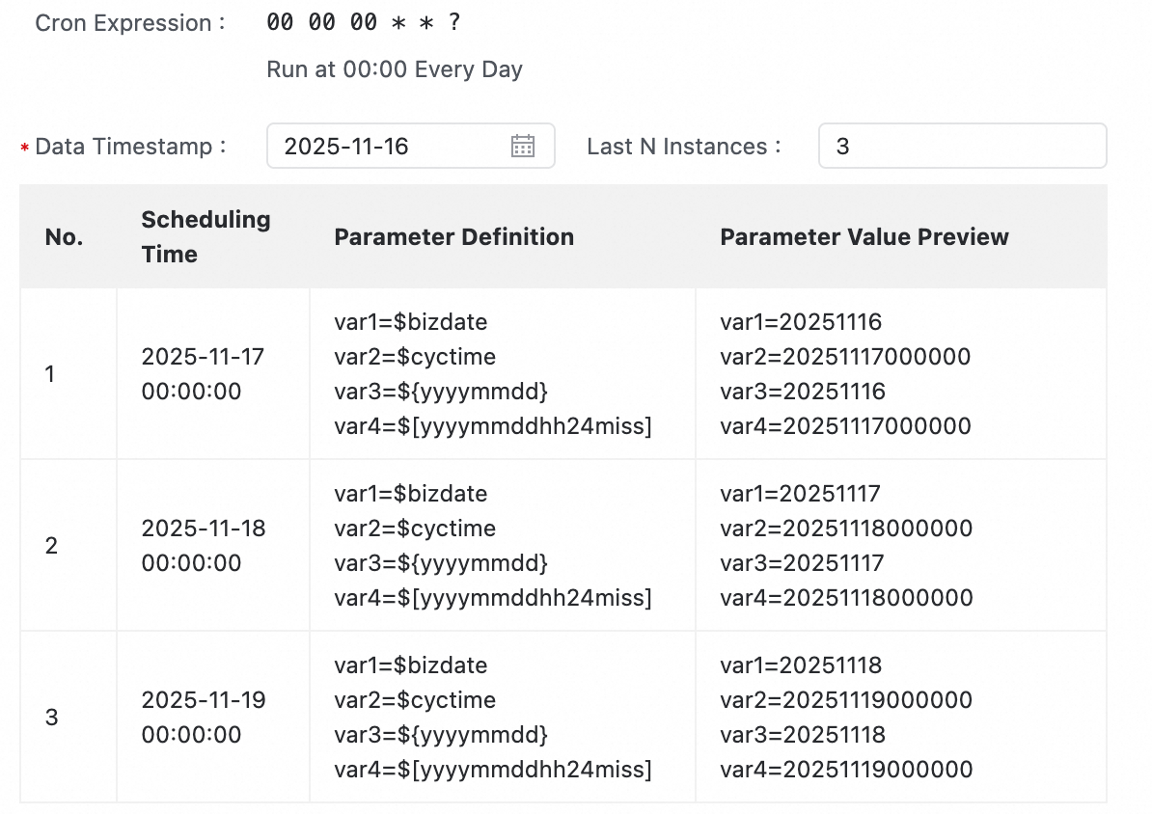Select scheduling time 2025-11-17 00:00:00
Screen dimensions: 1152x814
[x=203, y=374]
